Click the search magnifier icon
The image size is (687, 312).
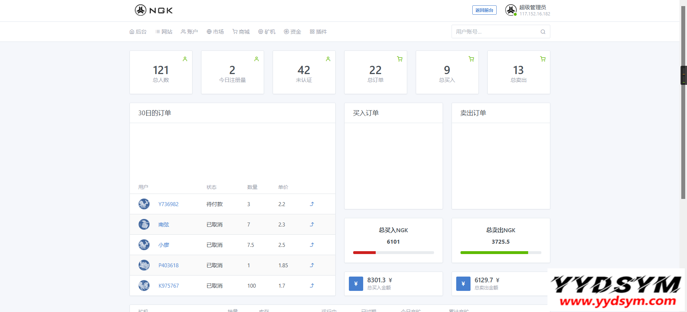click(x=543, y=32)
